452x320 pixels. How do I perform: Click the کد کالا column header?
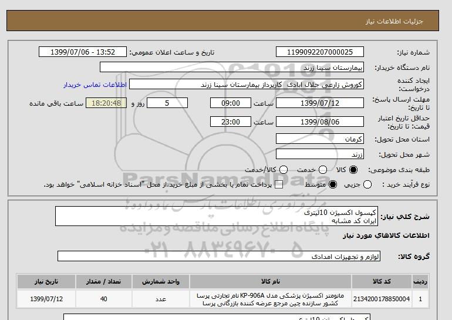click(382, 282)
